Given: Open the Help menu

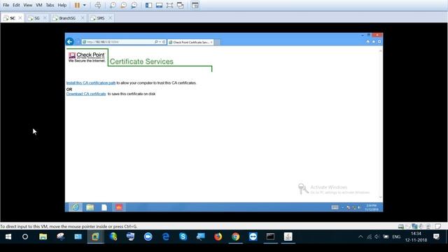Looking at the screenshot, I should pos(62,5).
